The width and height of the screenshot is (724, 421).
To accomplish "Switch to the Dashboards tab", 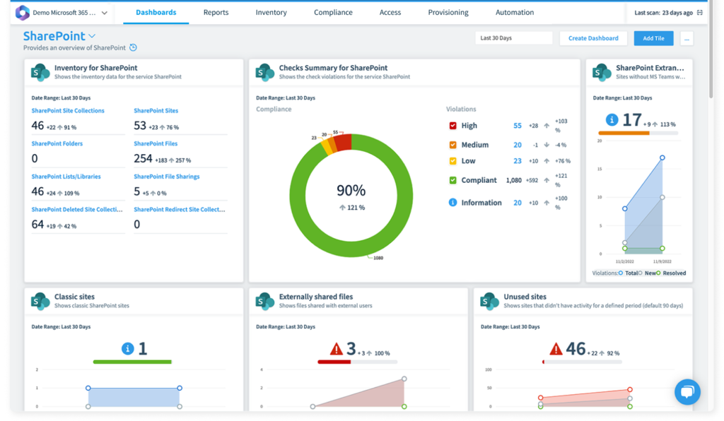I will (x=156, y=13).
